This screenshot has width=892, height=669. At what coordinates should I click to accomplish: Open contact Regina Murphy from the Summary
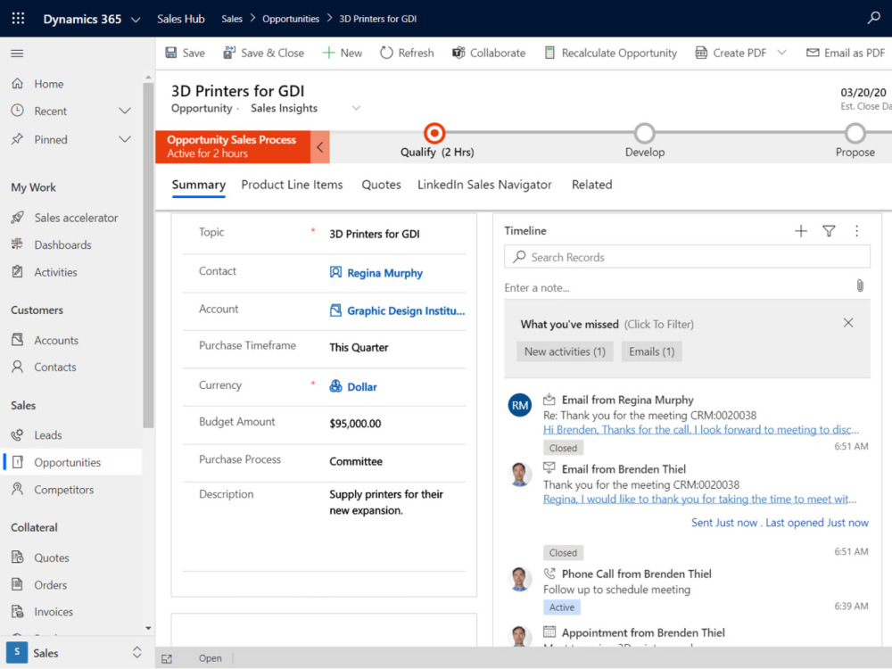point(382,271)
